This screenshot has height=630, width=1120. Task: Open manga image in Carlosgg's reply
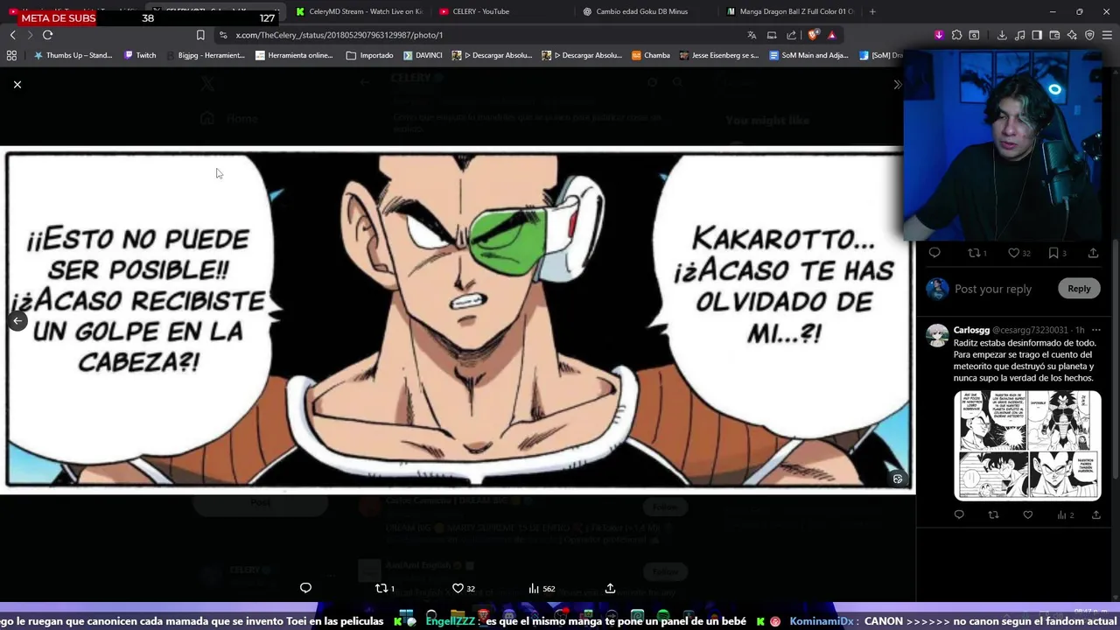(1027, 444)
